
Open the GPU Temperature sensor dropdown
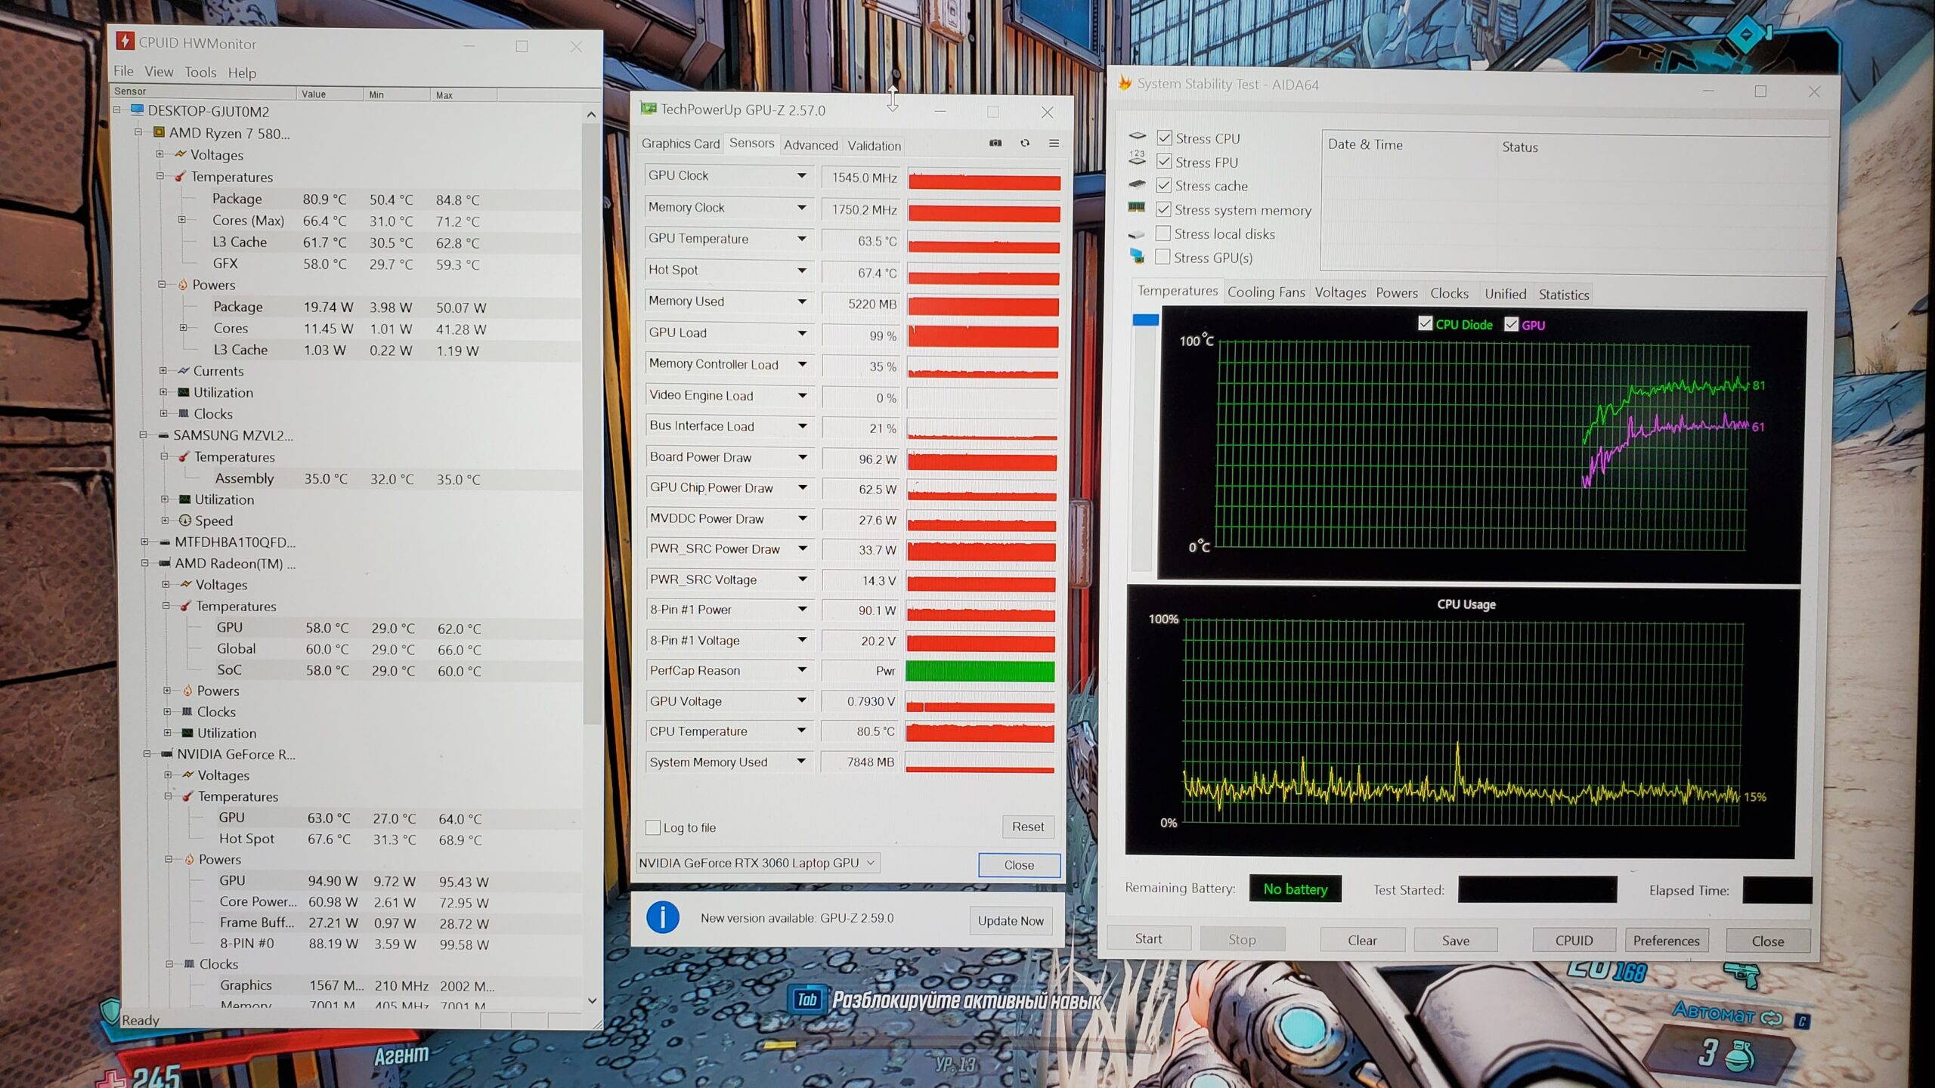(x=801, y=239)
